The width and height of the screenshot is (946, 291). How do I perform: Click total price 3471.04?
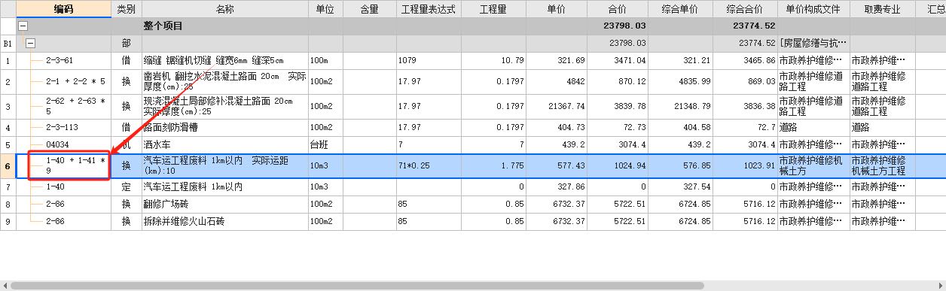click(x=618, y=60)
